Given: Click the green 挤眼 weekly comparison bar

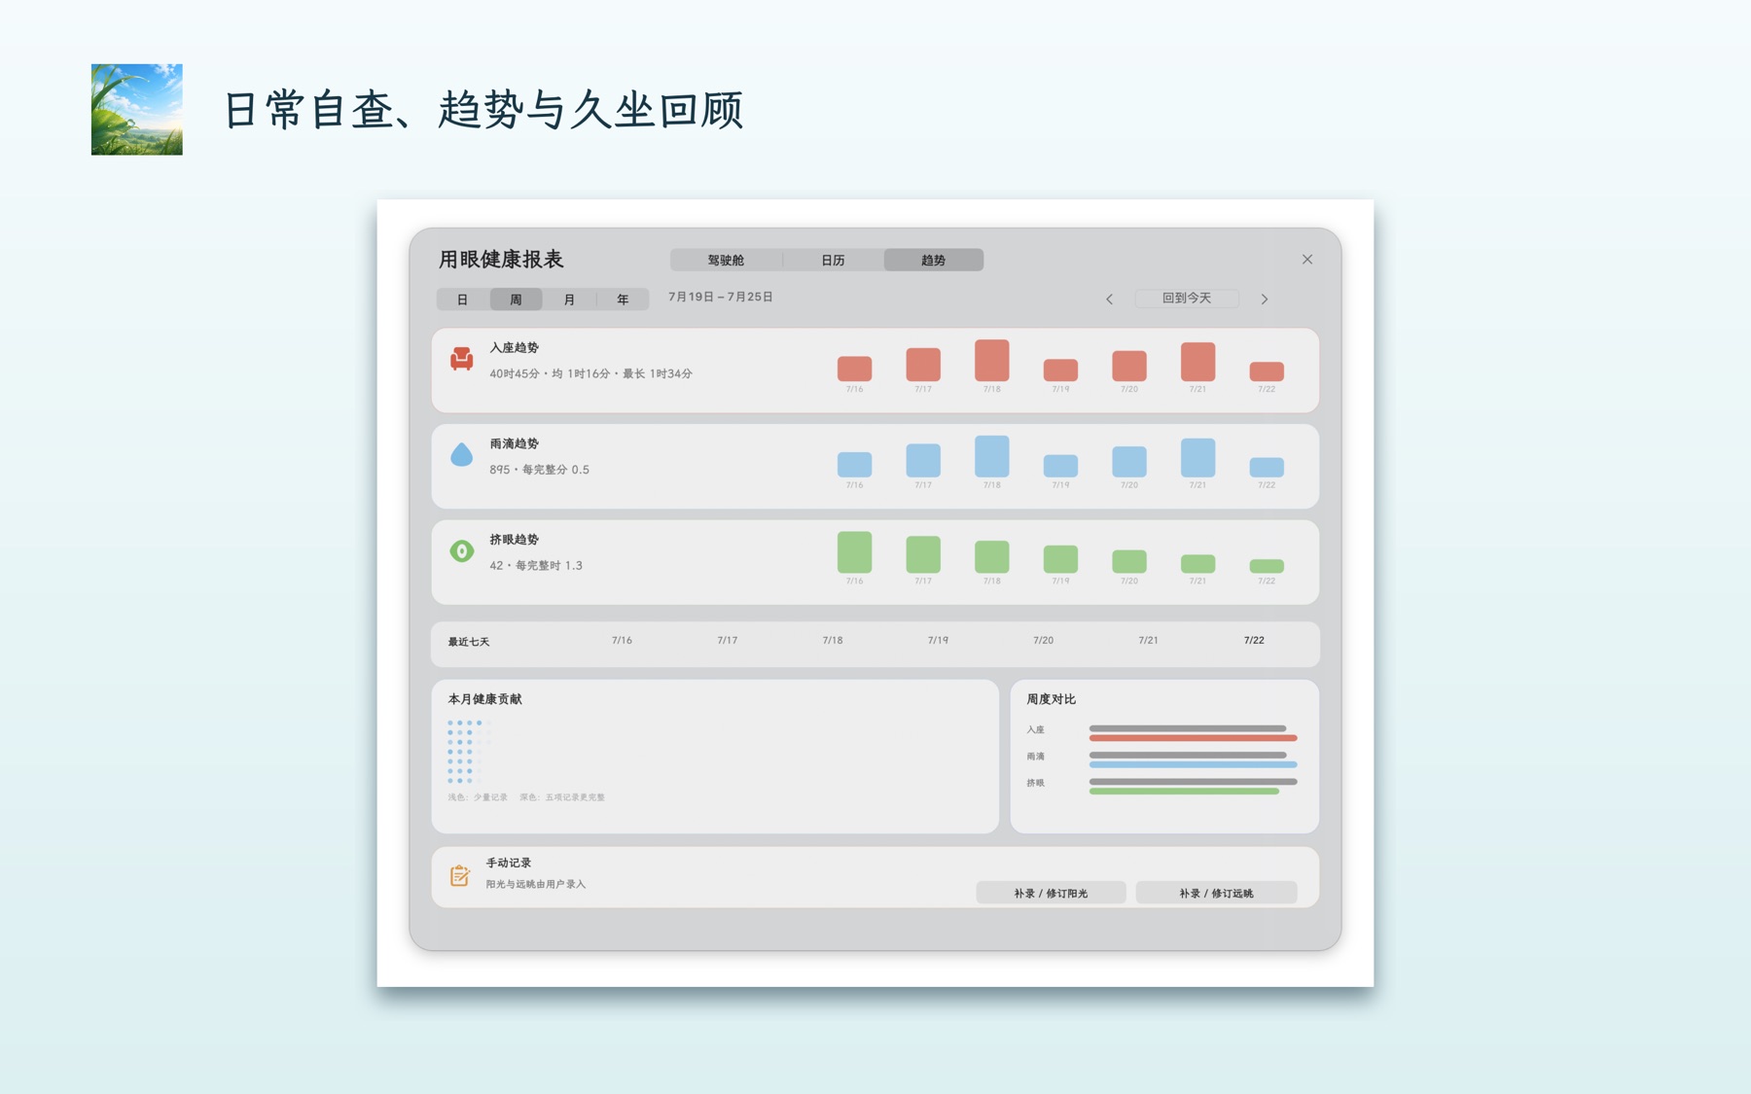Looking at the screenshot, I should pos(1184,792).
